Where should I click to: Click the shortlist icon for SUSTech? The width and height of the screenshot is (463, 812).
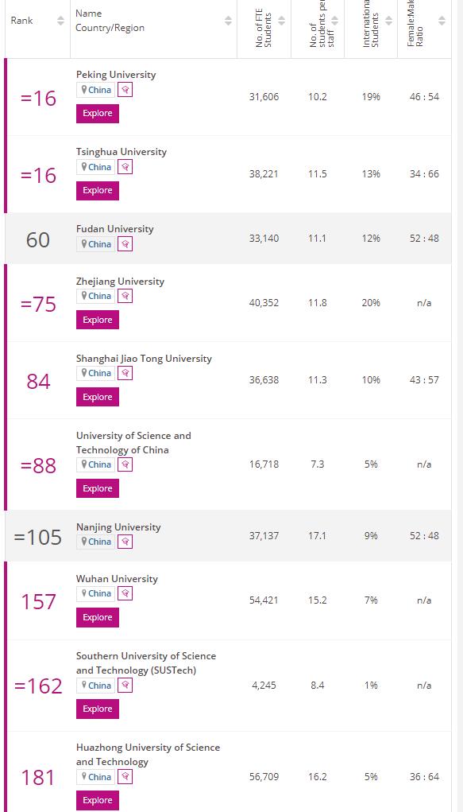[x=125, y=686]
